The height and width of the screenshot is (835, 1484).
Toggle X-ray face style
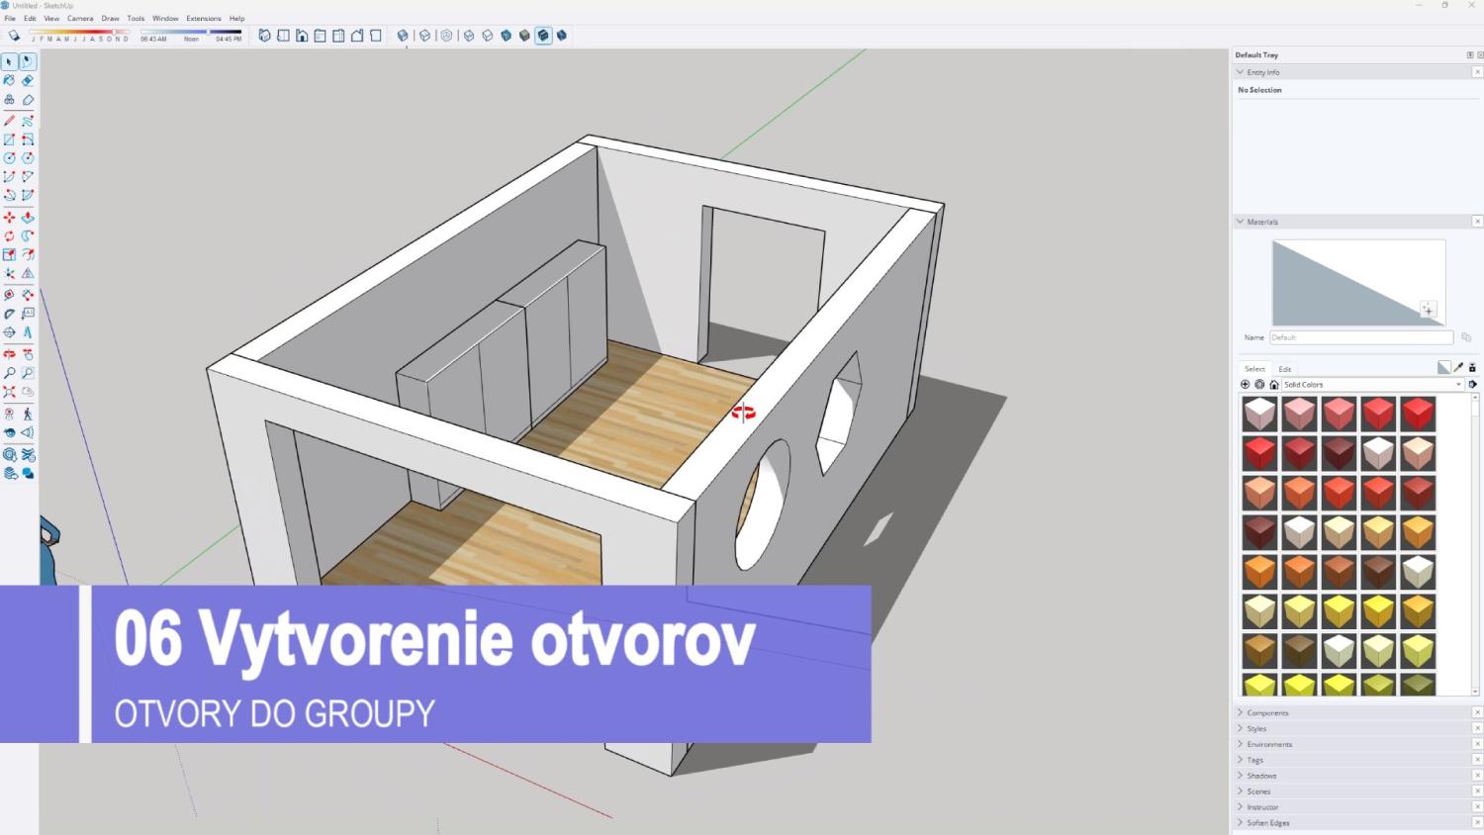click(403, 36)
